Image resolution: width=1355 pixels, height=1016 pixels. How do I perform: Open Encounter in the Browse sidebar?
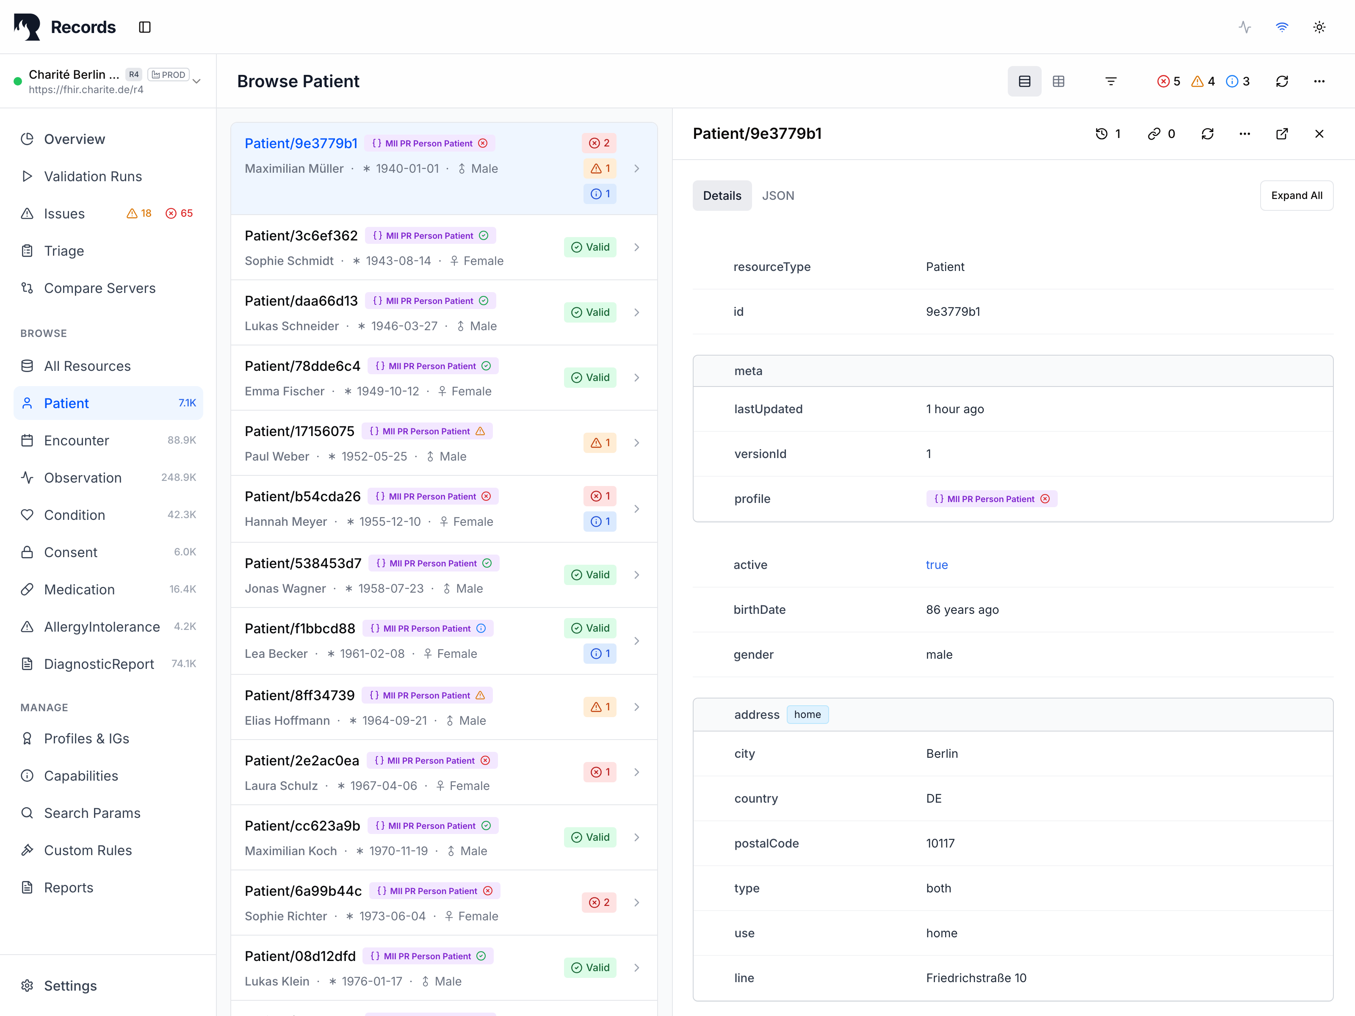(77, 440)
